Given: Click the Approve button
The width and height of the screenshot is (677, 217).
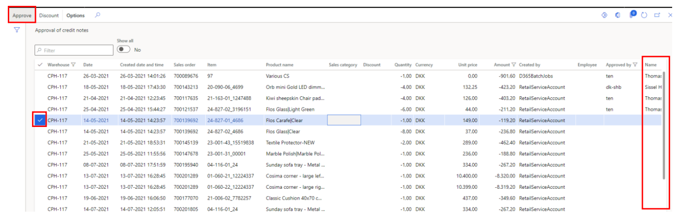Looking at the screenshot, I should coord(22,16).
